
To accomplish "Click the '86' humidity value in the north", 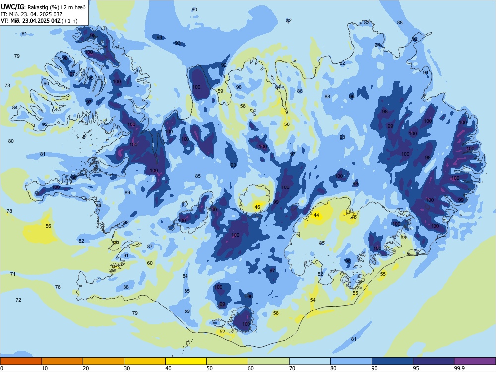I will pos(300,91).
